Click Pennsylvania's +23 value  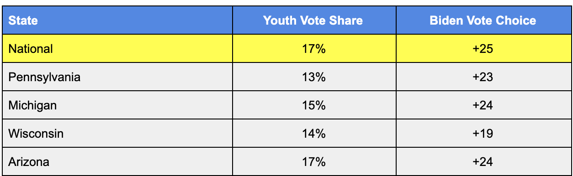483,77
